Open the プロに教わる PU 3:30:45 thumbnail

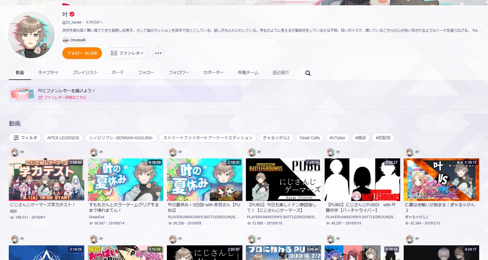284,253
